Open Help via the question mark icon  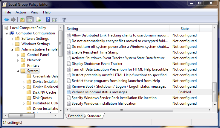48,20
